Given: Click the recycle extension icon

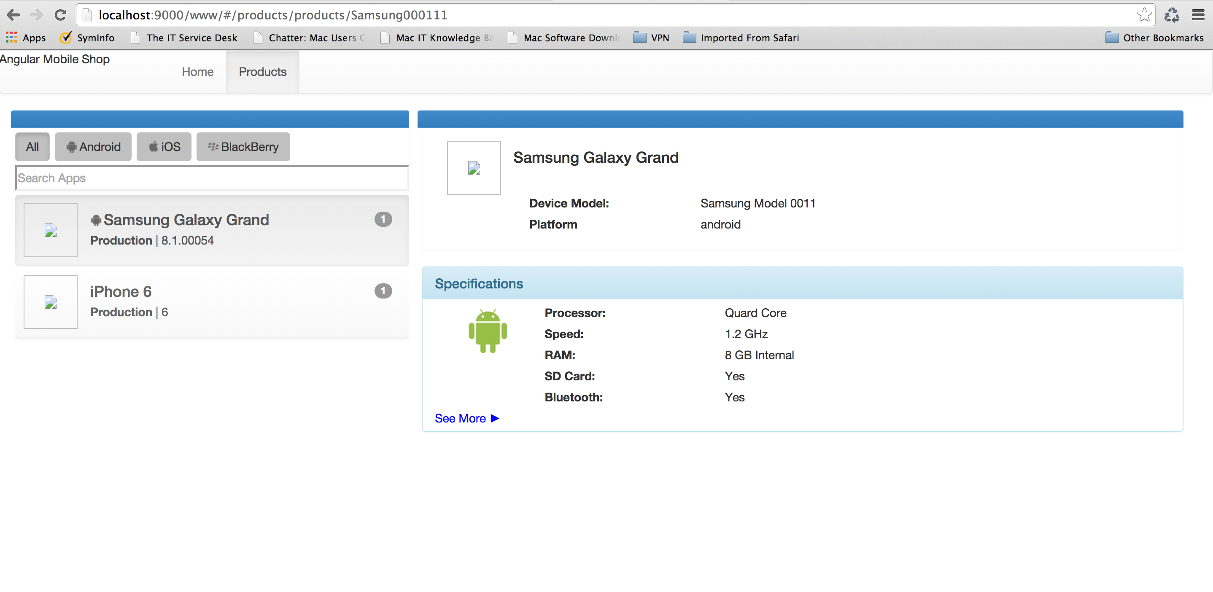Looking at the screenshot, I should click(x=1172, y=15).
